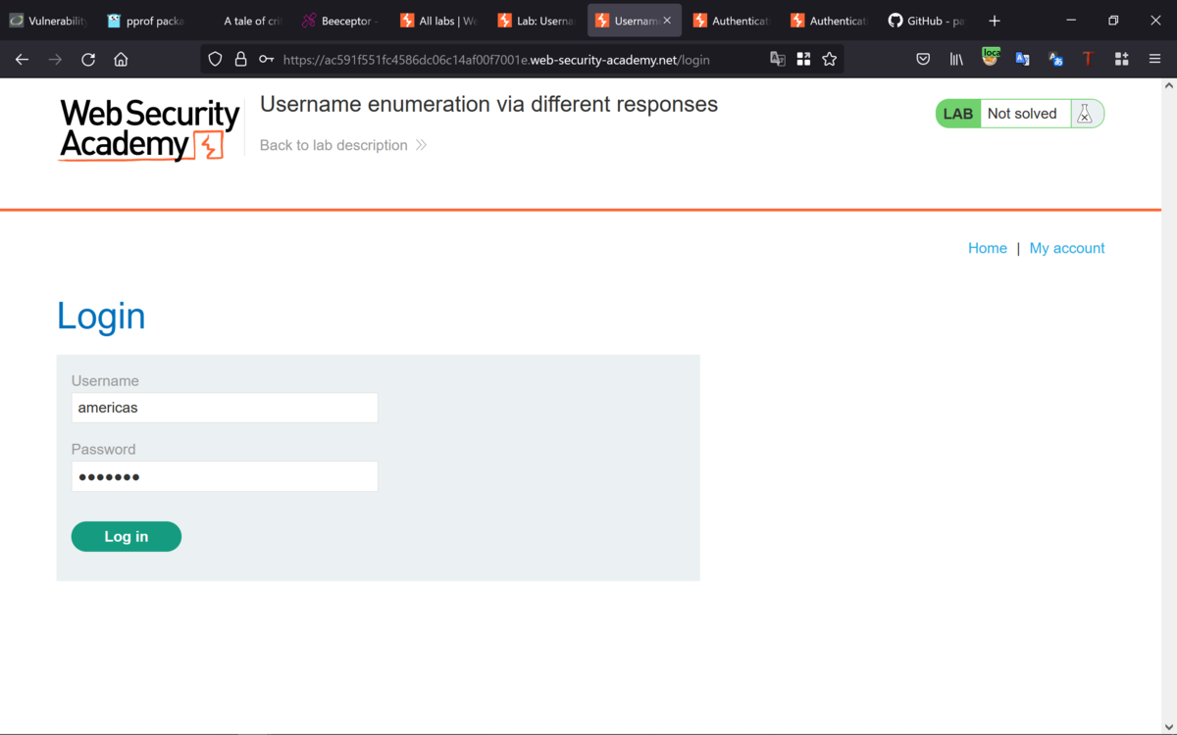The height and width of the screenshot is (735, 1177).
Task: Switch to the 'A tale of cri' tab
Action: [x=243, y=21]
